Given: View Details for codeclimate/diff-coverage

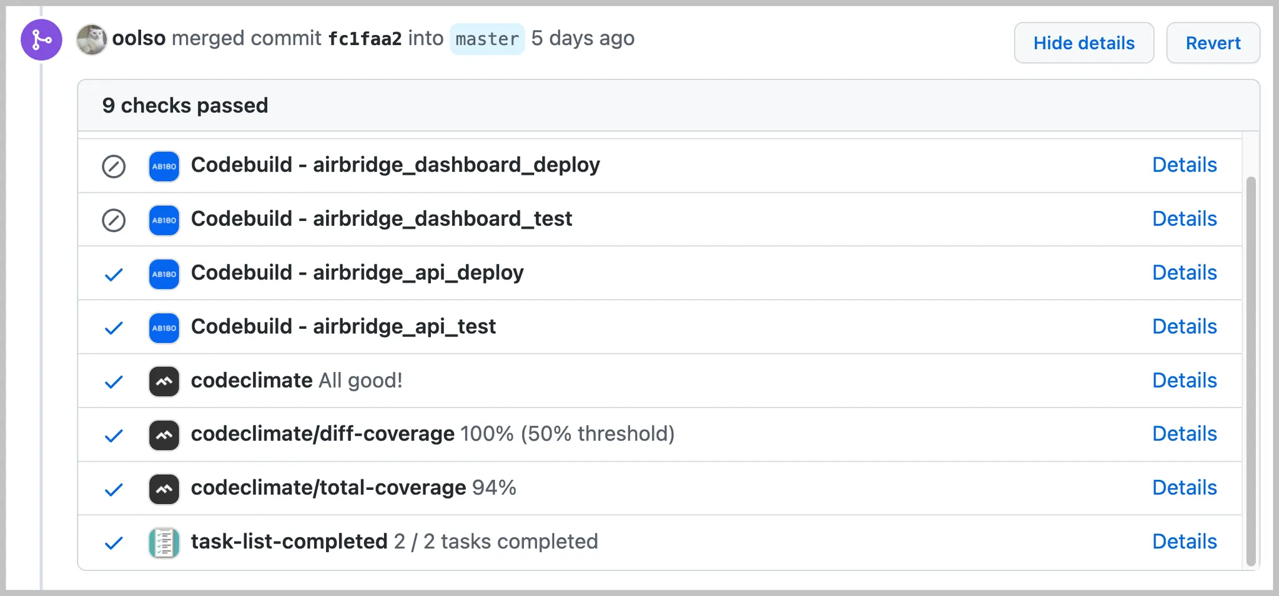Looking at the screenshot, I should pos(1184,434).
